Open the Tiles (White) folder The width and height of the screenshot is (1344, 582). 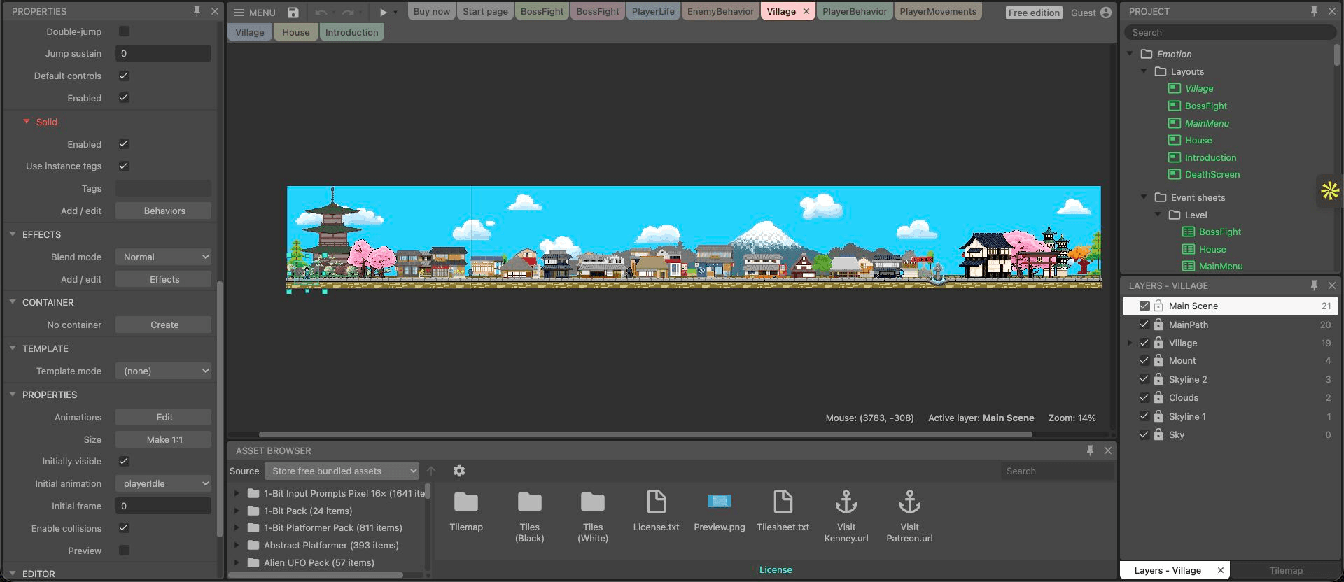point(593,516)
